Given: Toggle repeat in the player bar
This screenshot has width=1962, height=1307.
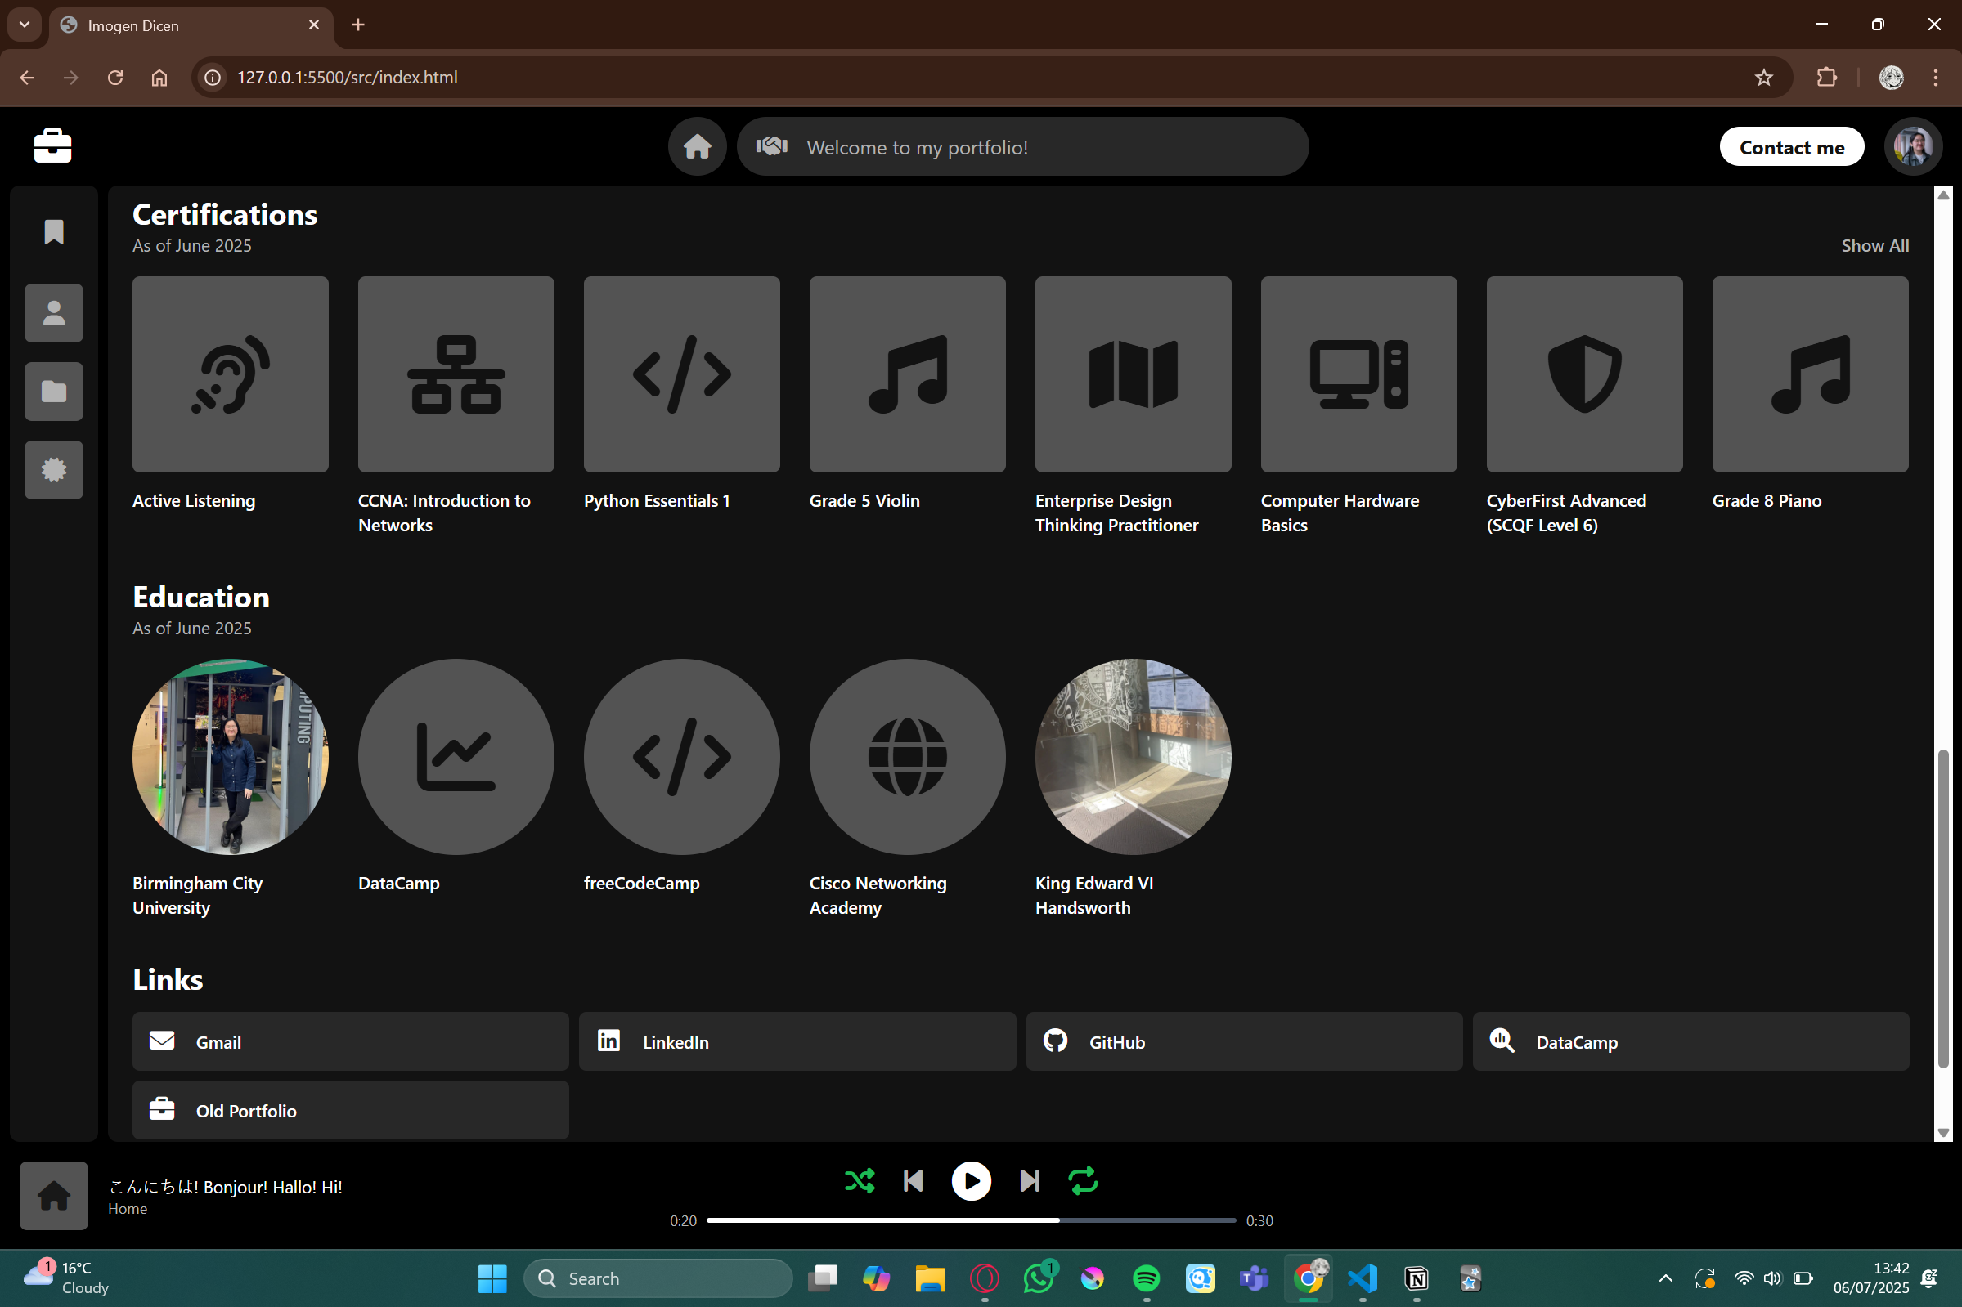Looking at the screenshot, I should tap(1082, 1181).
